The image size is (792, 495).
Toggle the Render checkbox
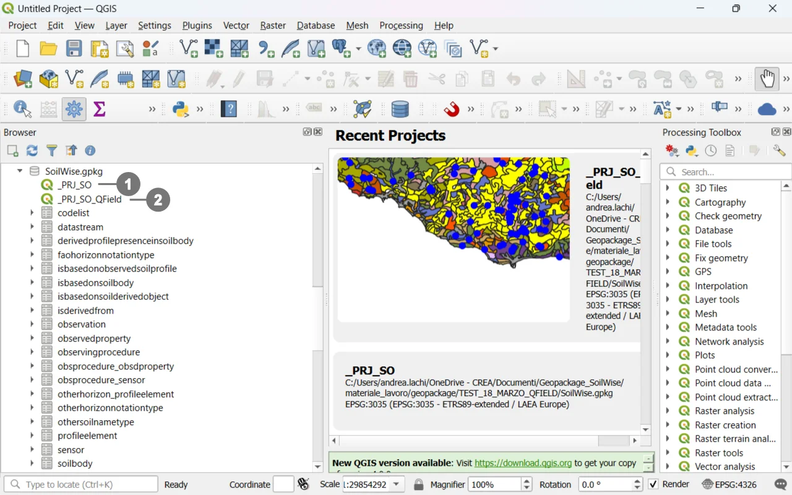point(653,484)
